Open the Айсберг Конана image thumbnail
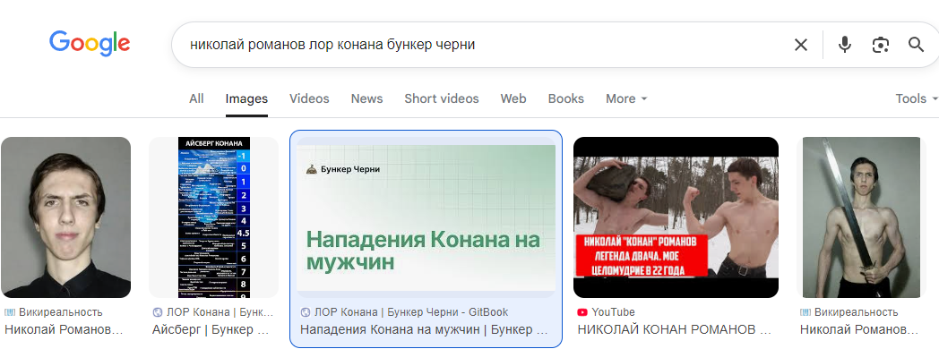The image size is (939, 349). [x=214, y=217]
